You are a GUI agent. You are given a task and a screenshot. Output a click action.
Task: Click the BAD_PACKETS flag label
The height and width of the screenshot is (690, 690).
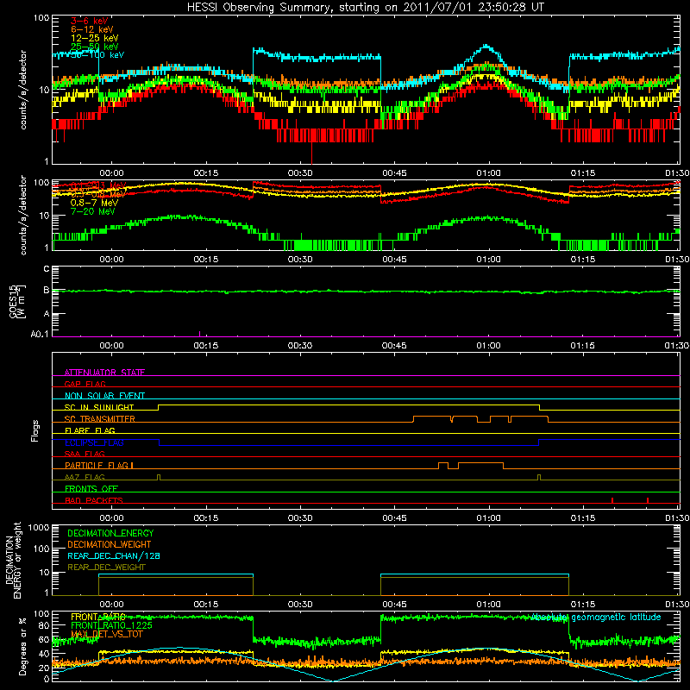94,500
